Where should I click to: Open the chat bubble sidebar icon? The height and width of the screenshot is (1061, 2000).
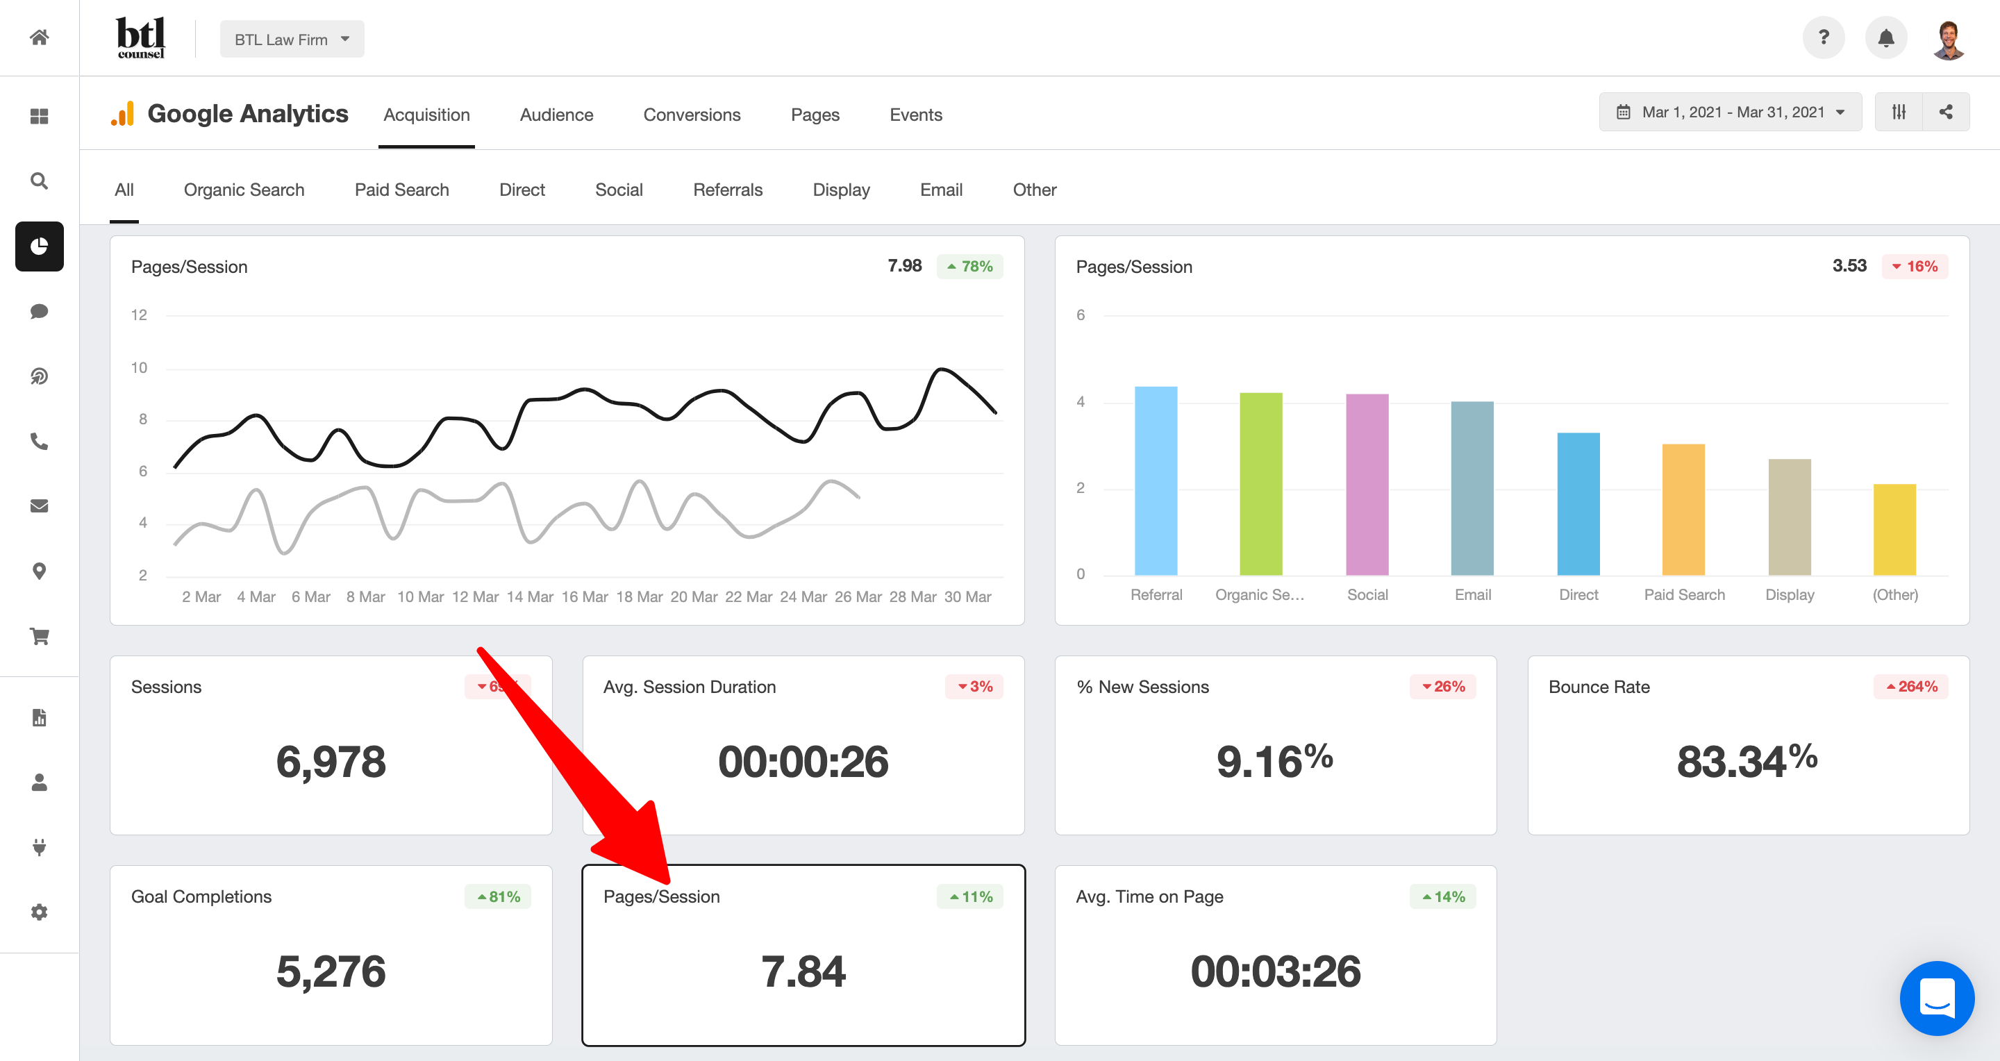[x=40, y=311]
